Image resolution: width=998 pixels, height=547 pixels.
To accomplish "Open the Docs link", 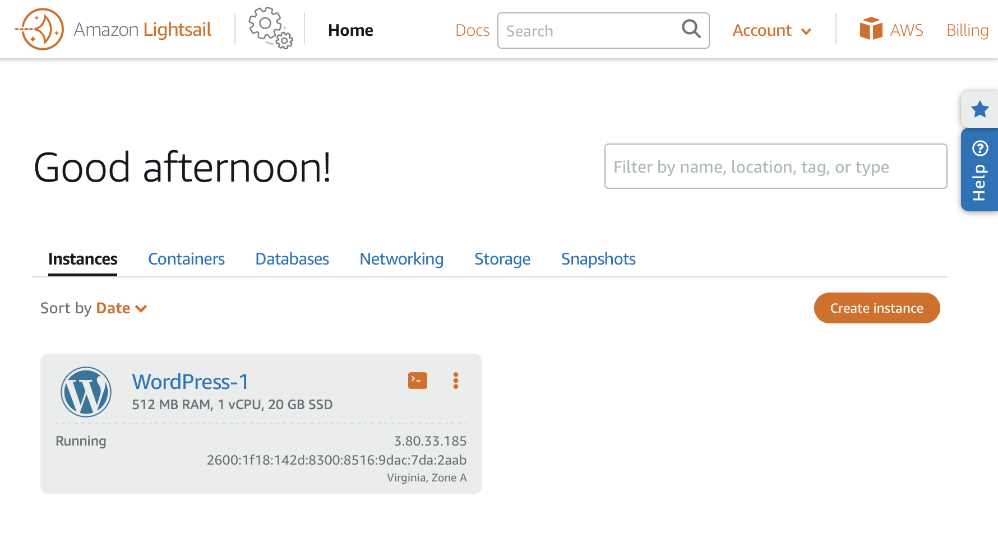I will (472, 31).
